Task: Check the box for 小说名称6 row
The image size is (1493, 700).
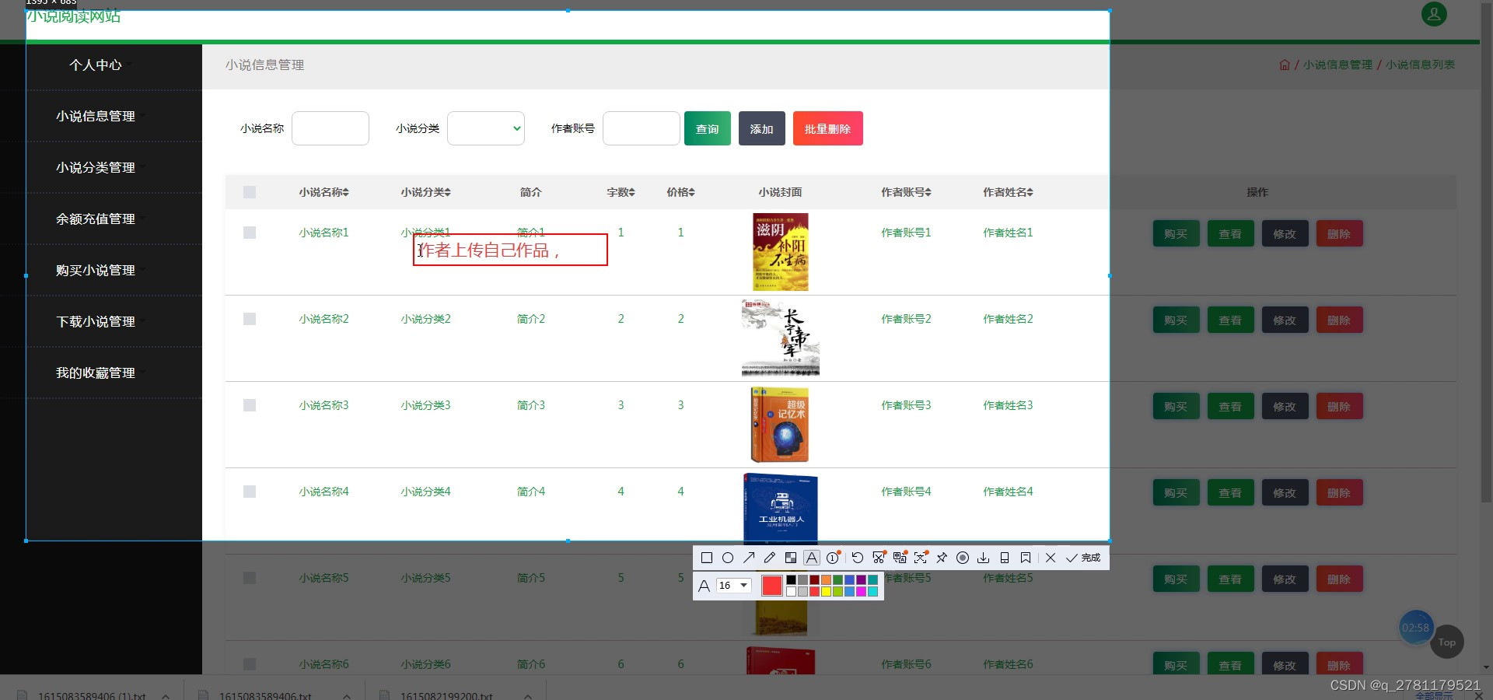Action: [x=250, y=664]
